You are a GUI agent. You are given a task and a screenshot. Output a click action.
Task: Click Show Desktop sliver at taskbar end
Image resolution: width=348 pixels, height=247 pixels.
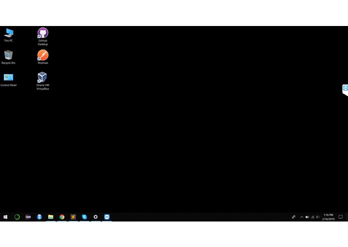(x=347, y=217)
